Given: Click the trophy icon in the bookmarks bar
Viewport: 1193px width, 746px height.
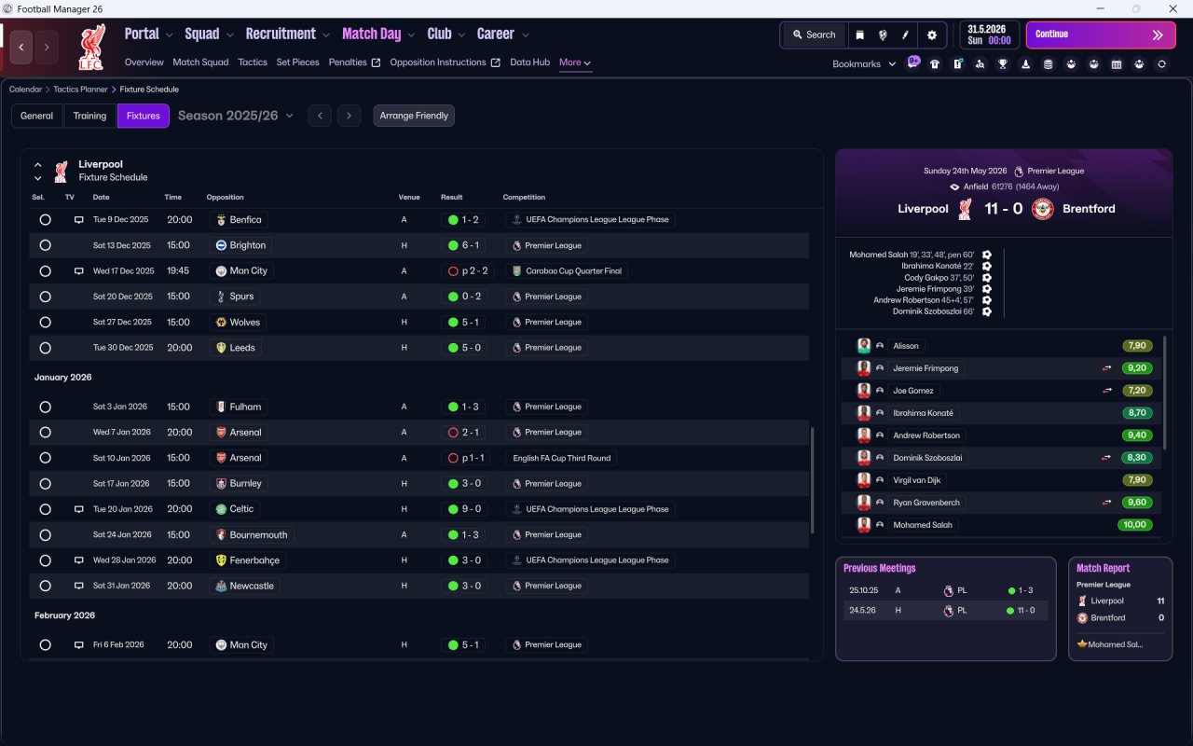Looking at the screenshot, I should 1003,64.
